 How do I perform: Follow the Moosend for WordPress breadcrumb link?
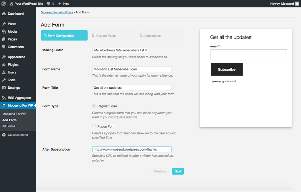point(57,12)
